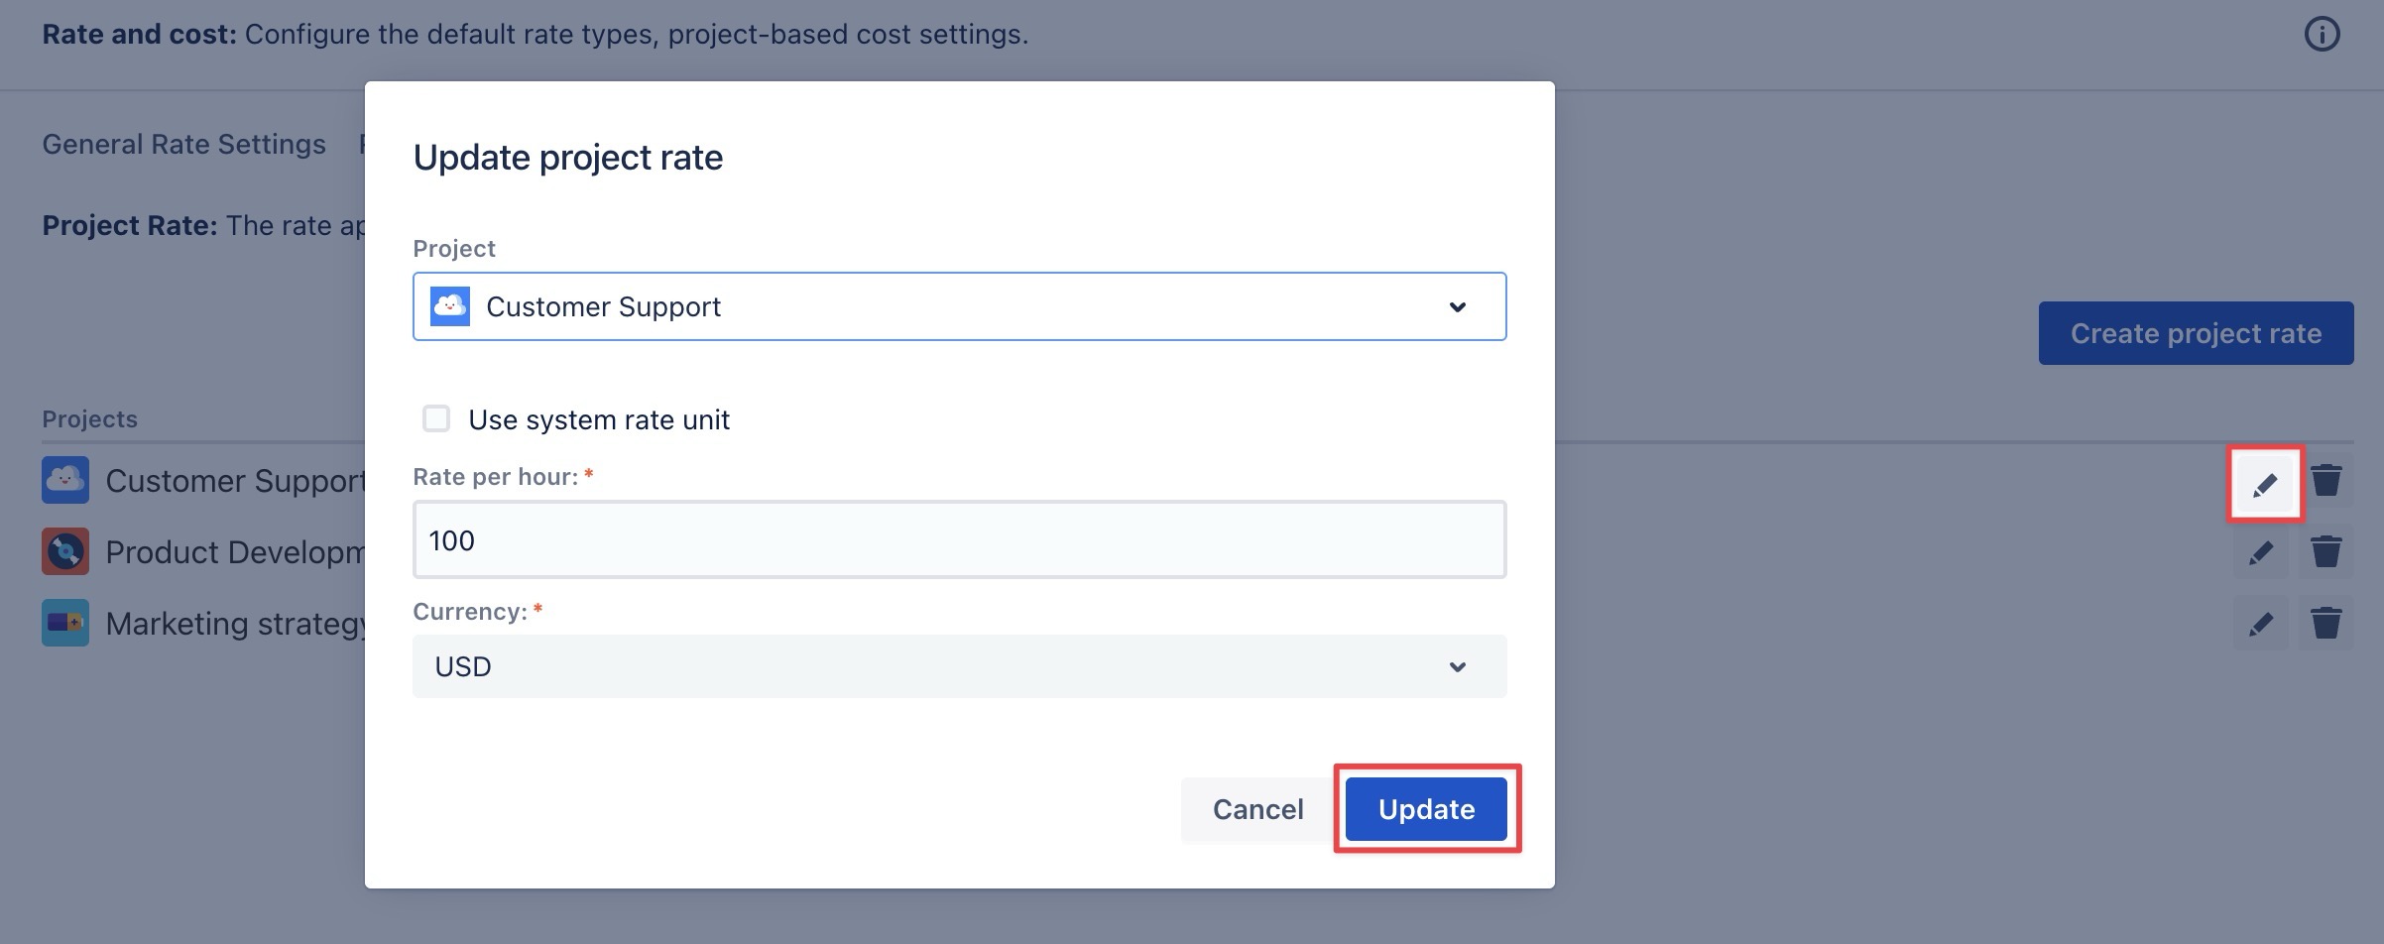The image size is (2384, 944).
Task: Cancel the update project rate dialog
Action: (x=1256, y=809)
